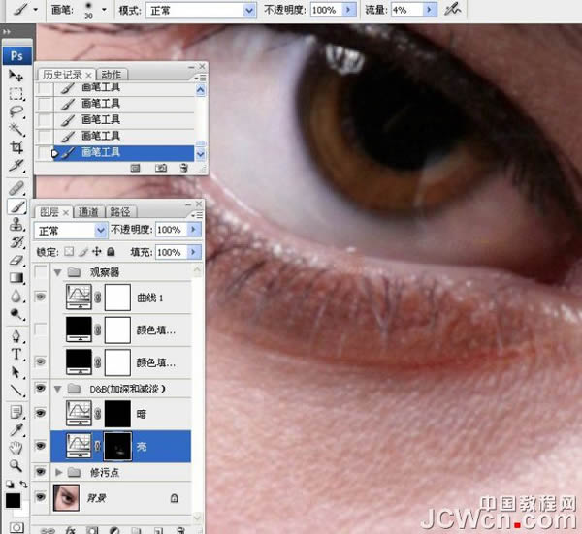Viewport: 582px width, 534px height.
Task: Toggle visibility of 观察器 group
Action: point(41,272)
